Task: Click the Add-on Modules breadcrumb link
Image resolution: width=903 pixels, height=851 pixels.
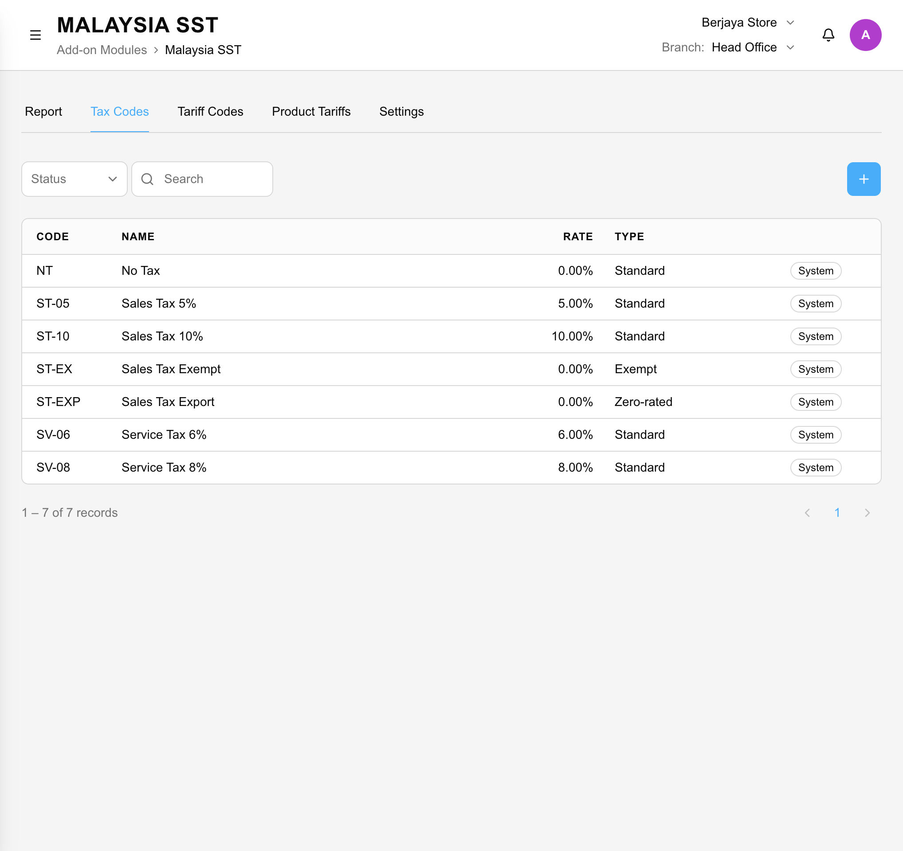Action: pyautogui.click(x=102, y=50)
